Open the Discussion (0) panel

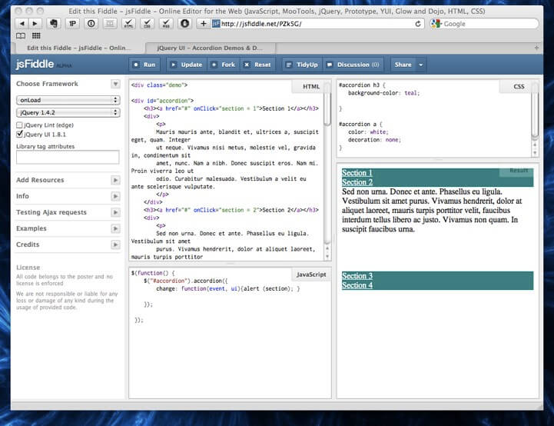point(353,65)
